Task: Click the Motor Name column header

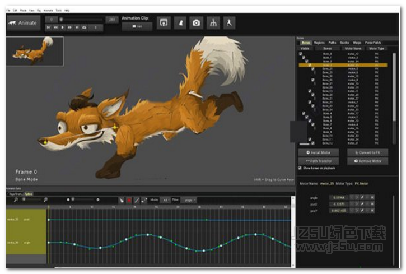Action: [353, 48]
